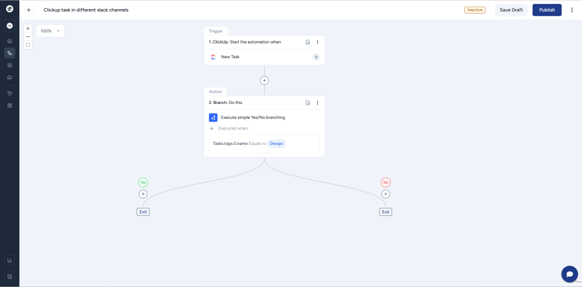This screenshot has height=287, width=582.
Task: Click Save Draft button
Action: point(511,10)
